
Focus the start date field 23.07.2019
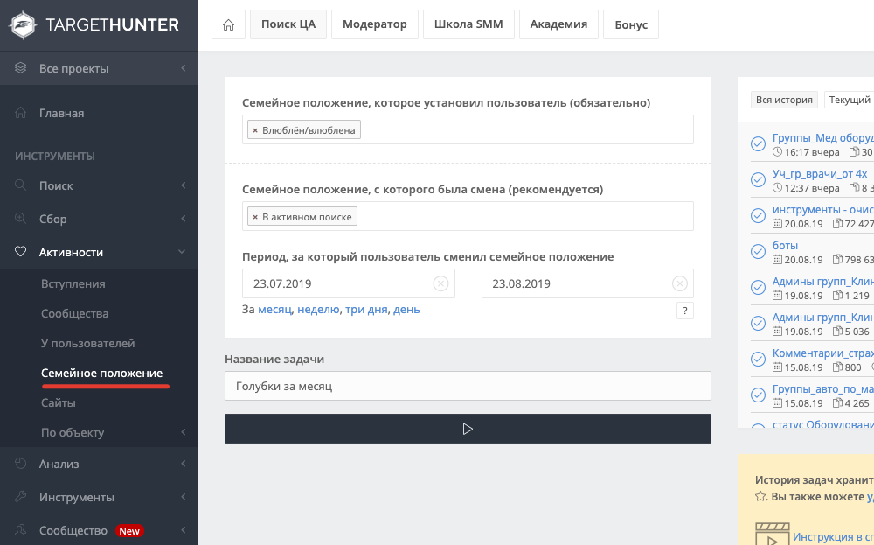click(x=349, y=283)
